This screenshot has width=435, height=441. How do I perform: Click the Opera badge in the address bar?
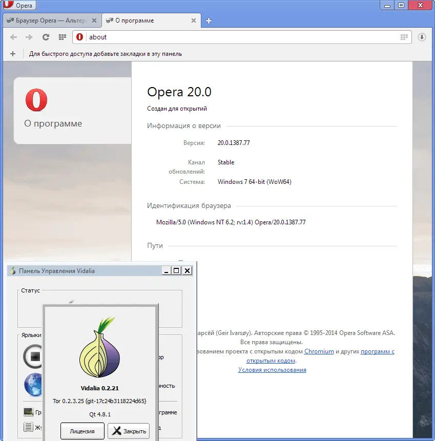pyautogui.click(x=79, y=37)
